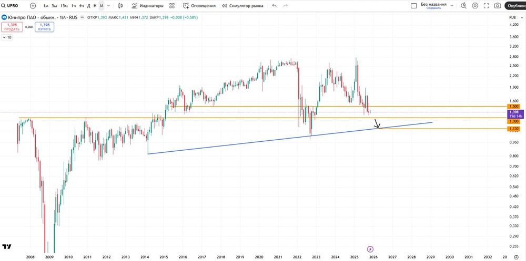526x261 pixels.
Task: Take a chart snapshot with camera icon
Action: [x=498, y=6]
